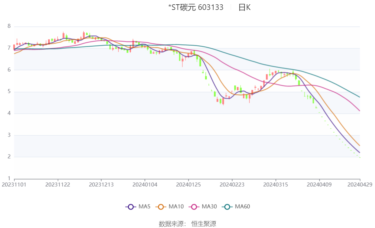
Task: Click the 日K label in the title
Action: 244,7
